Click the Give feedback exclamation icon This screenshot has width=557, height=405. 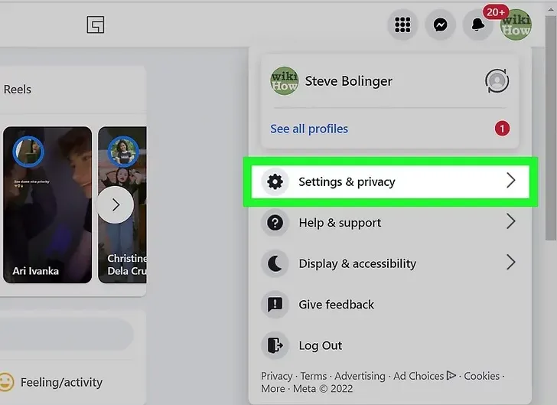[x=275, y=305]
